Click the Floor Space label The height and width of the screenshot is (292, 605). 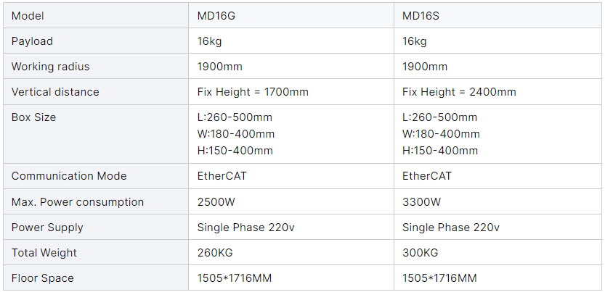pos(43,278)
